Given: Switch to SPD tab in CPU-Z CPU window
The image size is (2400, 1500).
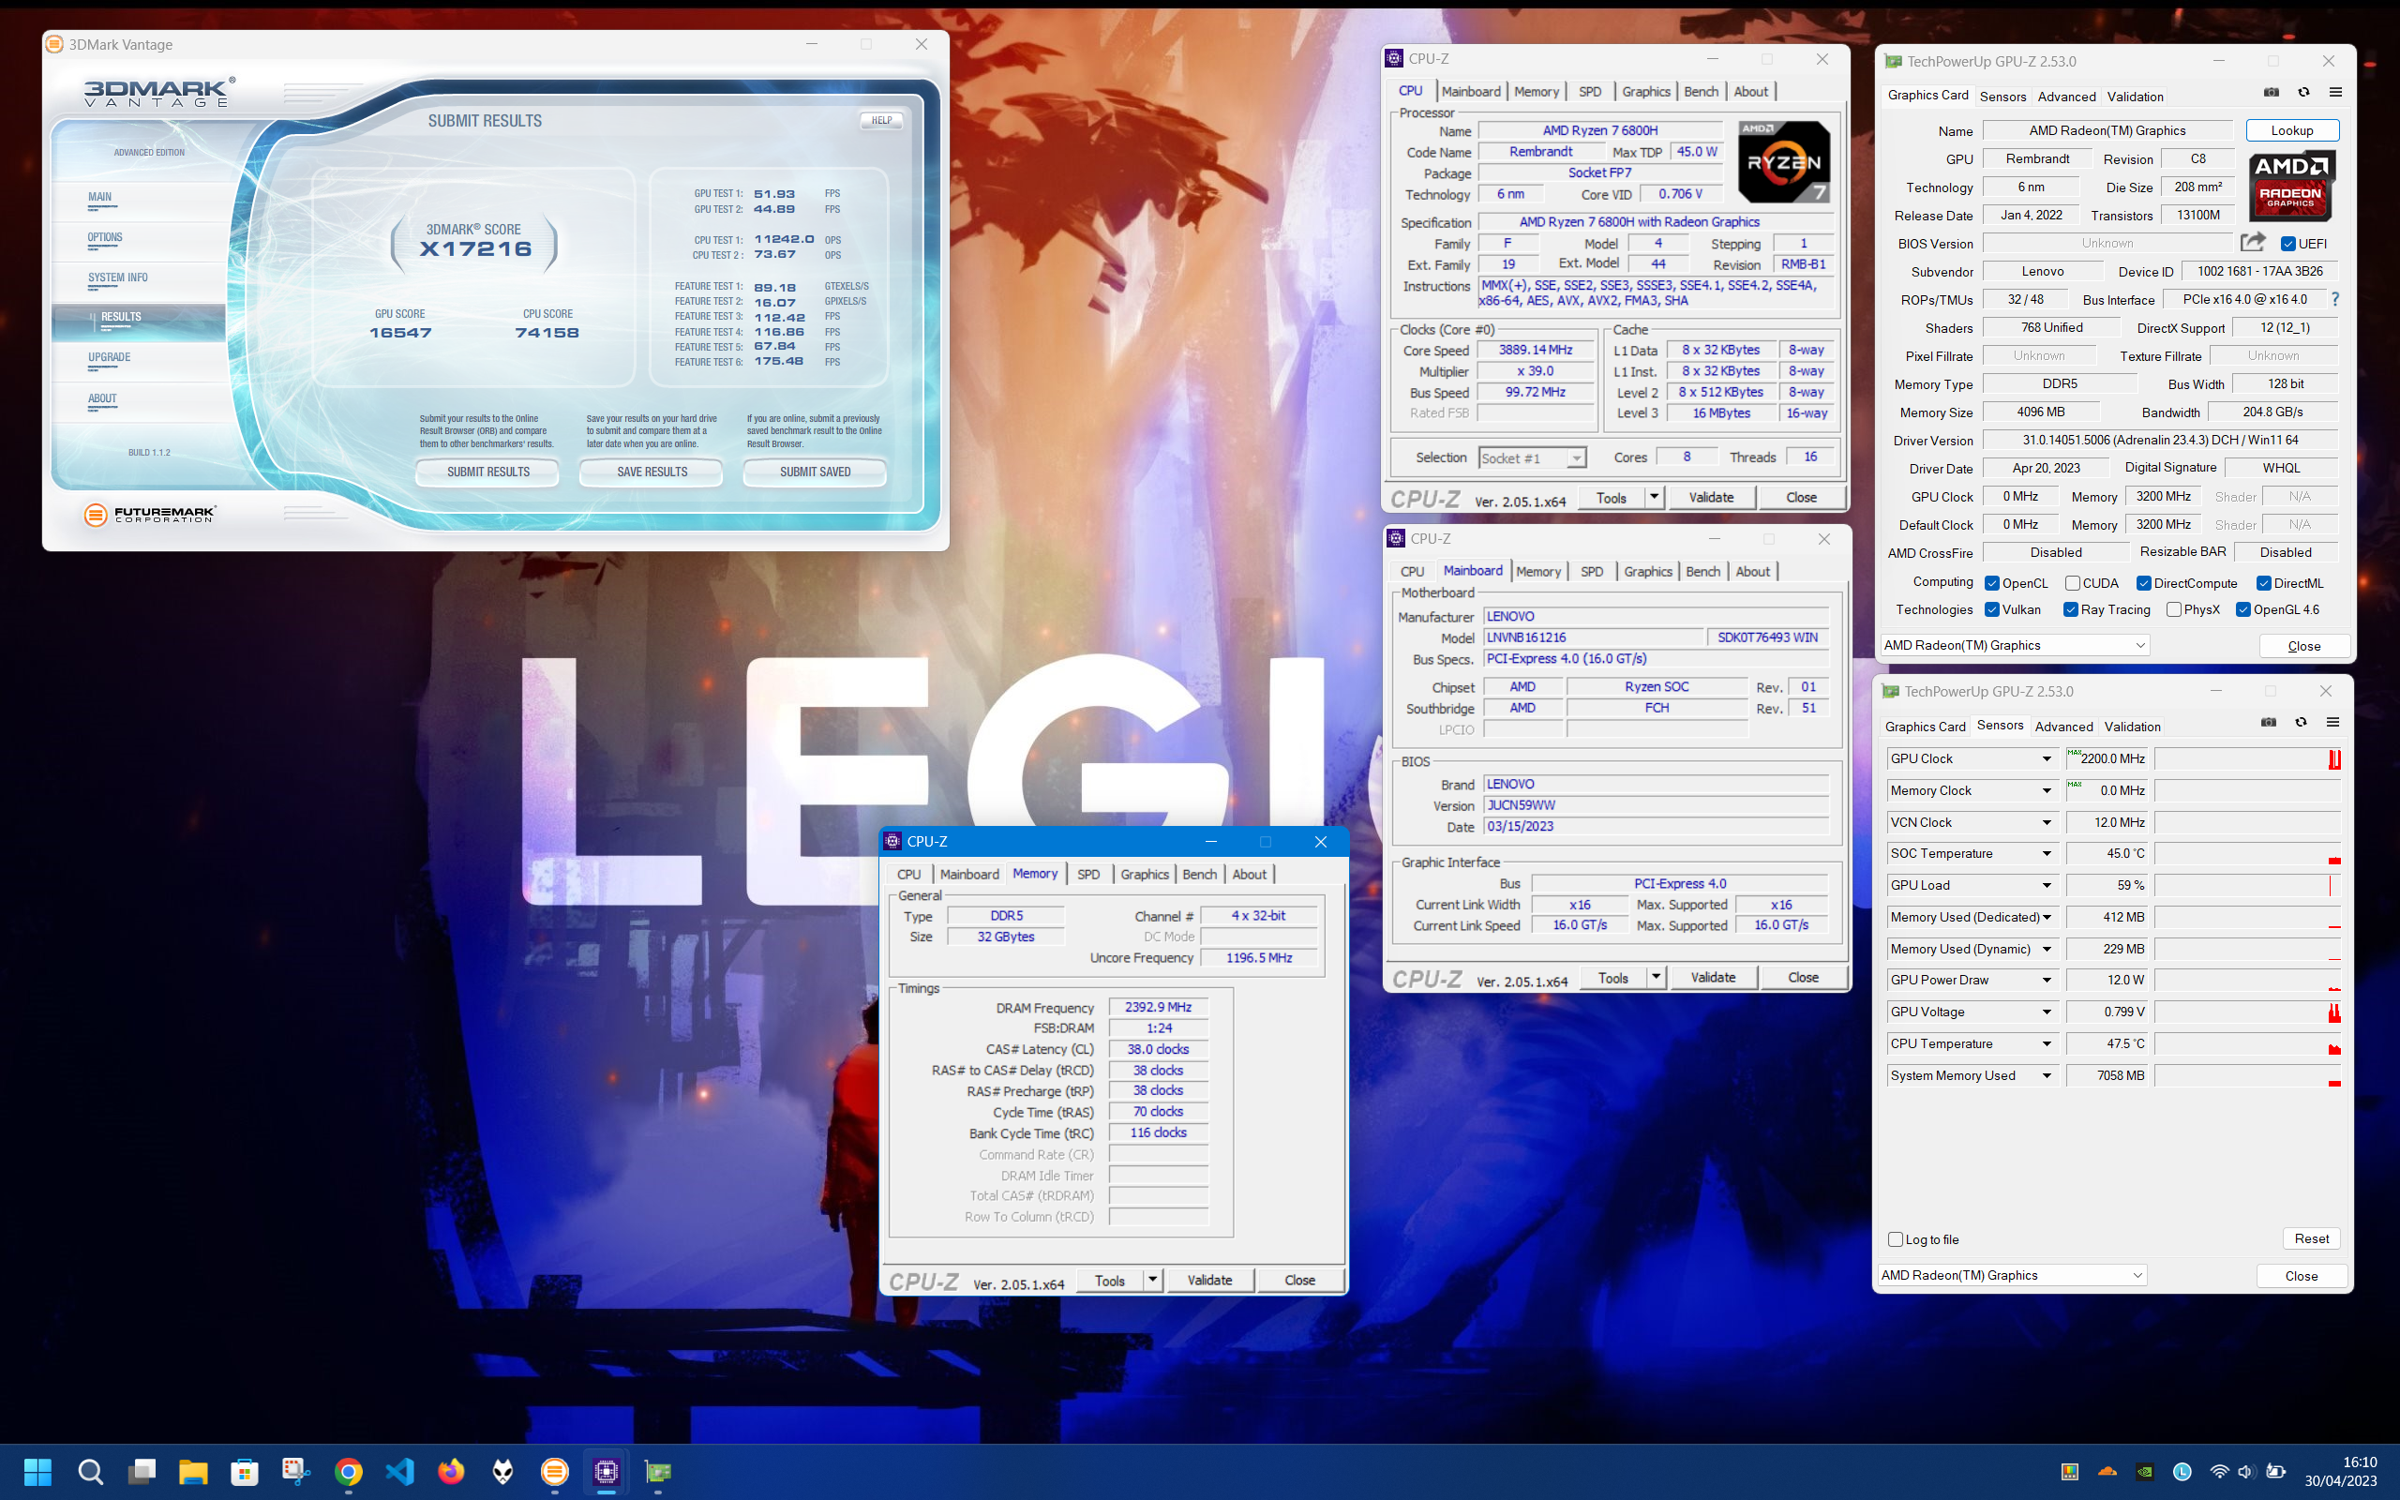Looking at the screenshot, I should (1590, 91).
